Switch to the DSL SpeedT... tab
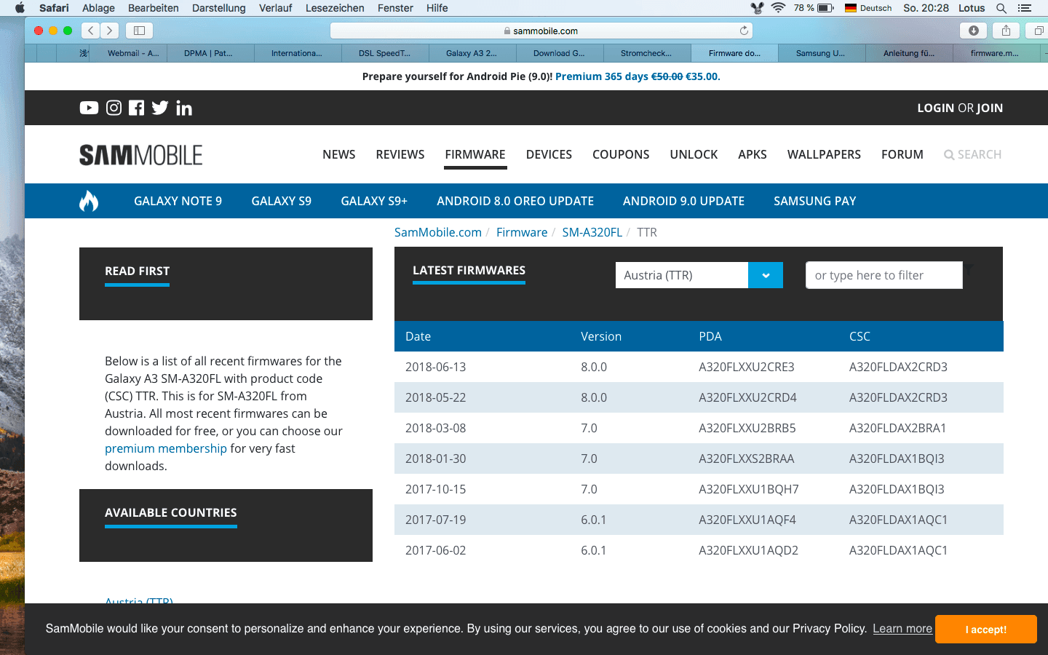The image size is (1048, 655). pos(385,53)
